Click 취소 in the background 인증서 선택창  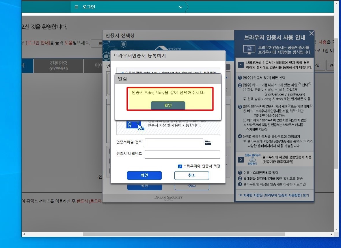pyautogui.click(x=192, y=187)
